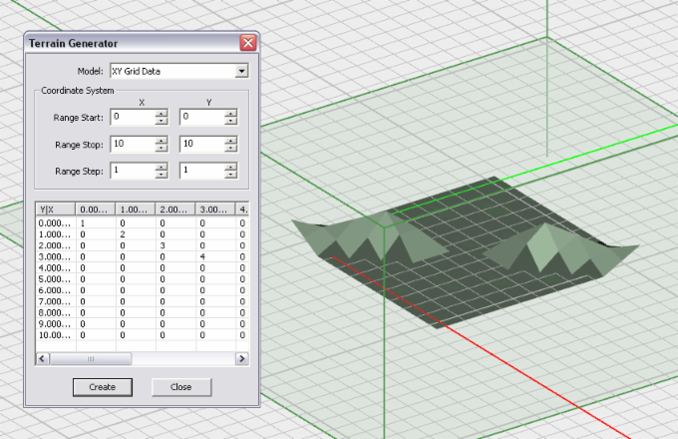Click the Range Stop Y input field

201,145
